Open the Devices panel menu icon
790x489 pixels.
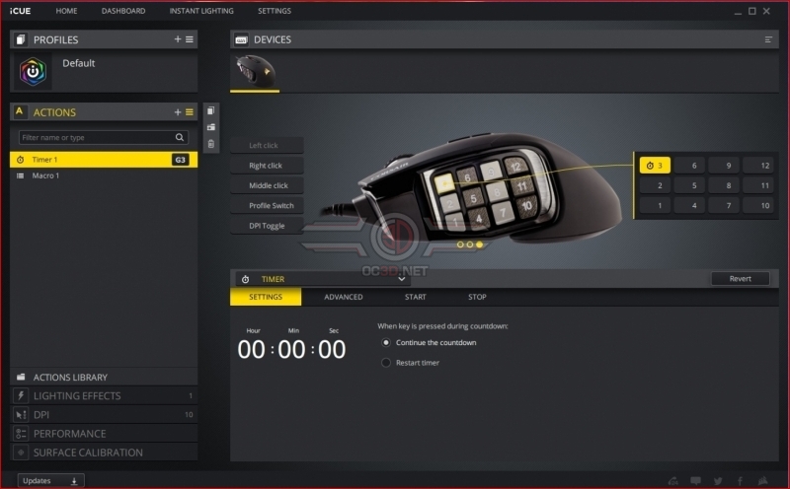tap(768, 39)
